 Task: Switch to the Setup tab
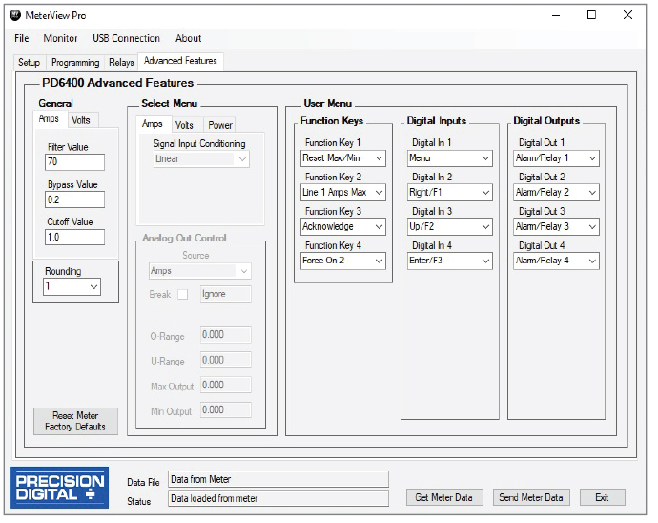point(29,63)
